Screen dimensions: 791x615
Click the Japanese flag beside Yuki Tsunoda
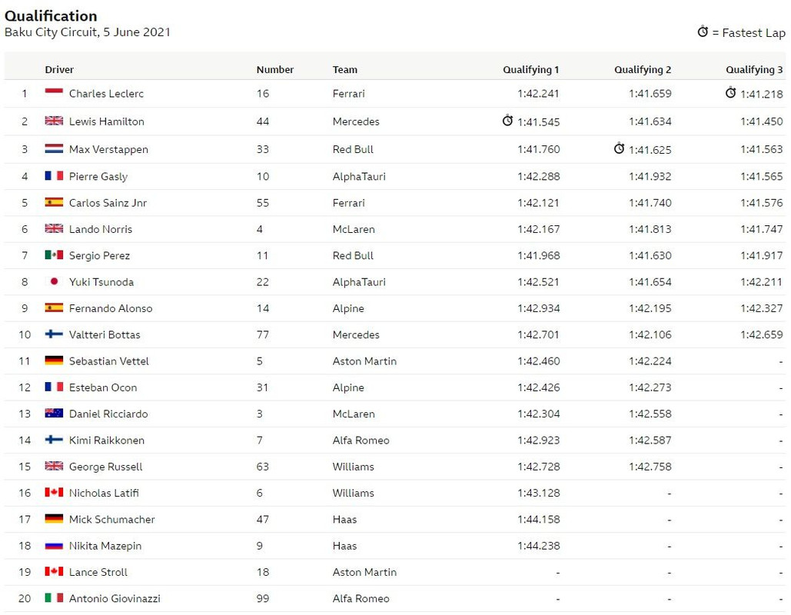54,281
